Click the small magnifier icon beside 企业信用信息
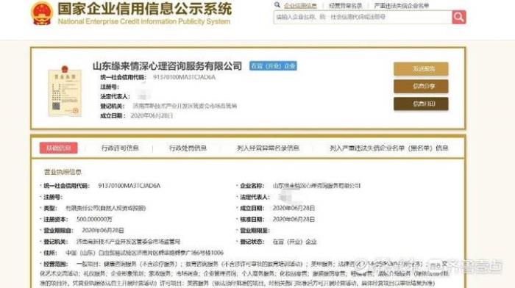The height and width of the screenshot is (288, 515). [x=277, y=5]
